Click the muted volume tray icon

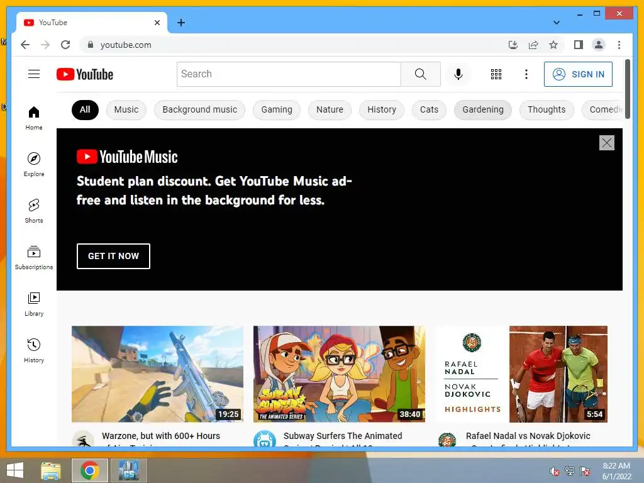click(x=555, y=471)
